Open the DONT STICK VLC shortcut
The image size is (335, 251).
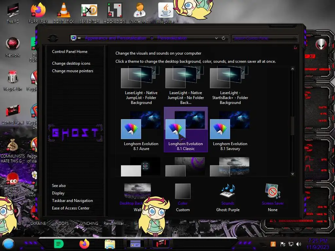point(64,13)
